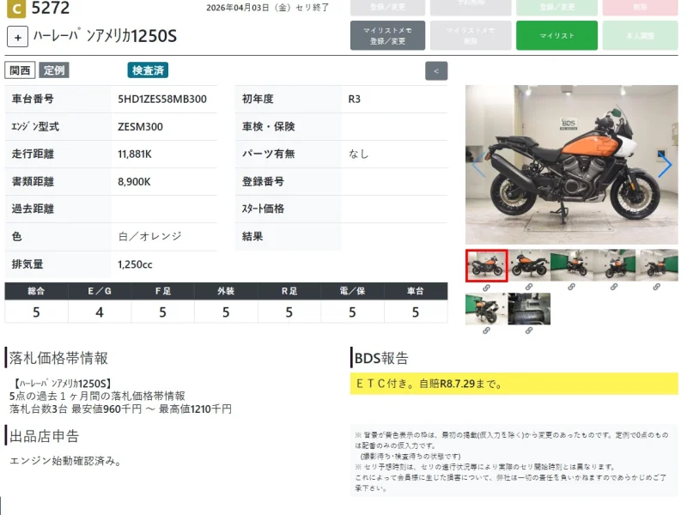Click link icon under the fifth top-row thumbnail
This screenshot has height=515, width=687.
pyautogui.click(x=656, y=287)
